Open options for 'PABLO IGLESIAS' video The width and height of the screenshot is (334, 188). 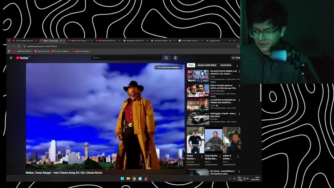[239, 86]
